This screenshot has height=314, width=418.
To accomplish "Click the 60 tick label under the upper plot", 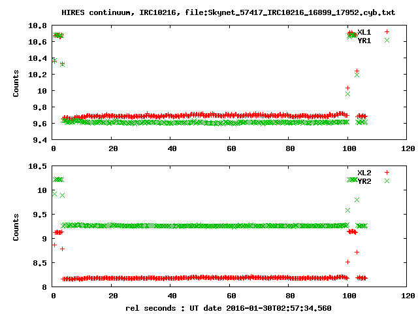I will tap(231, 148).
